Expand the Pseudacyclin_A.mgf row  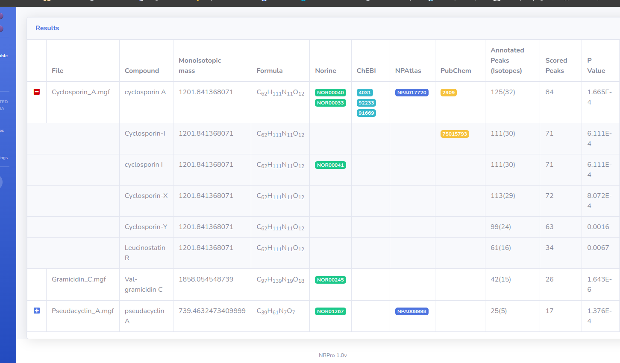point(37,311)
